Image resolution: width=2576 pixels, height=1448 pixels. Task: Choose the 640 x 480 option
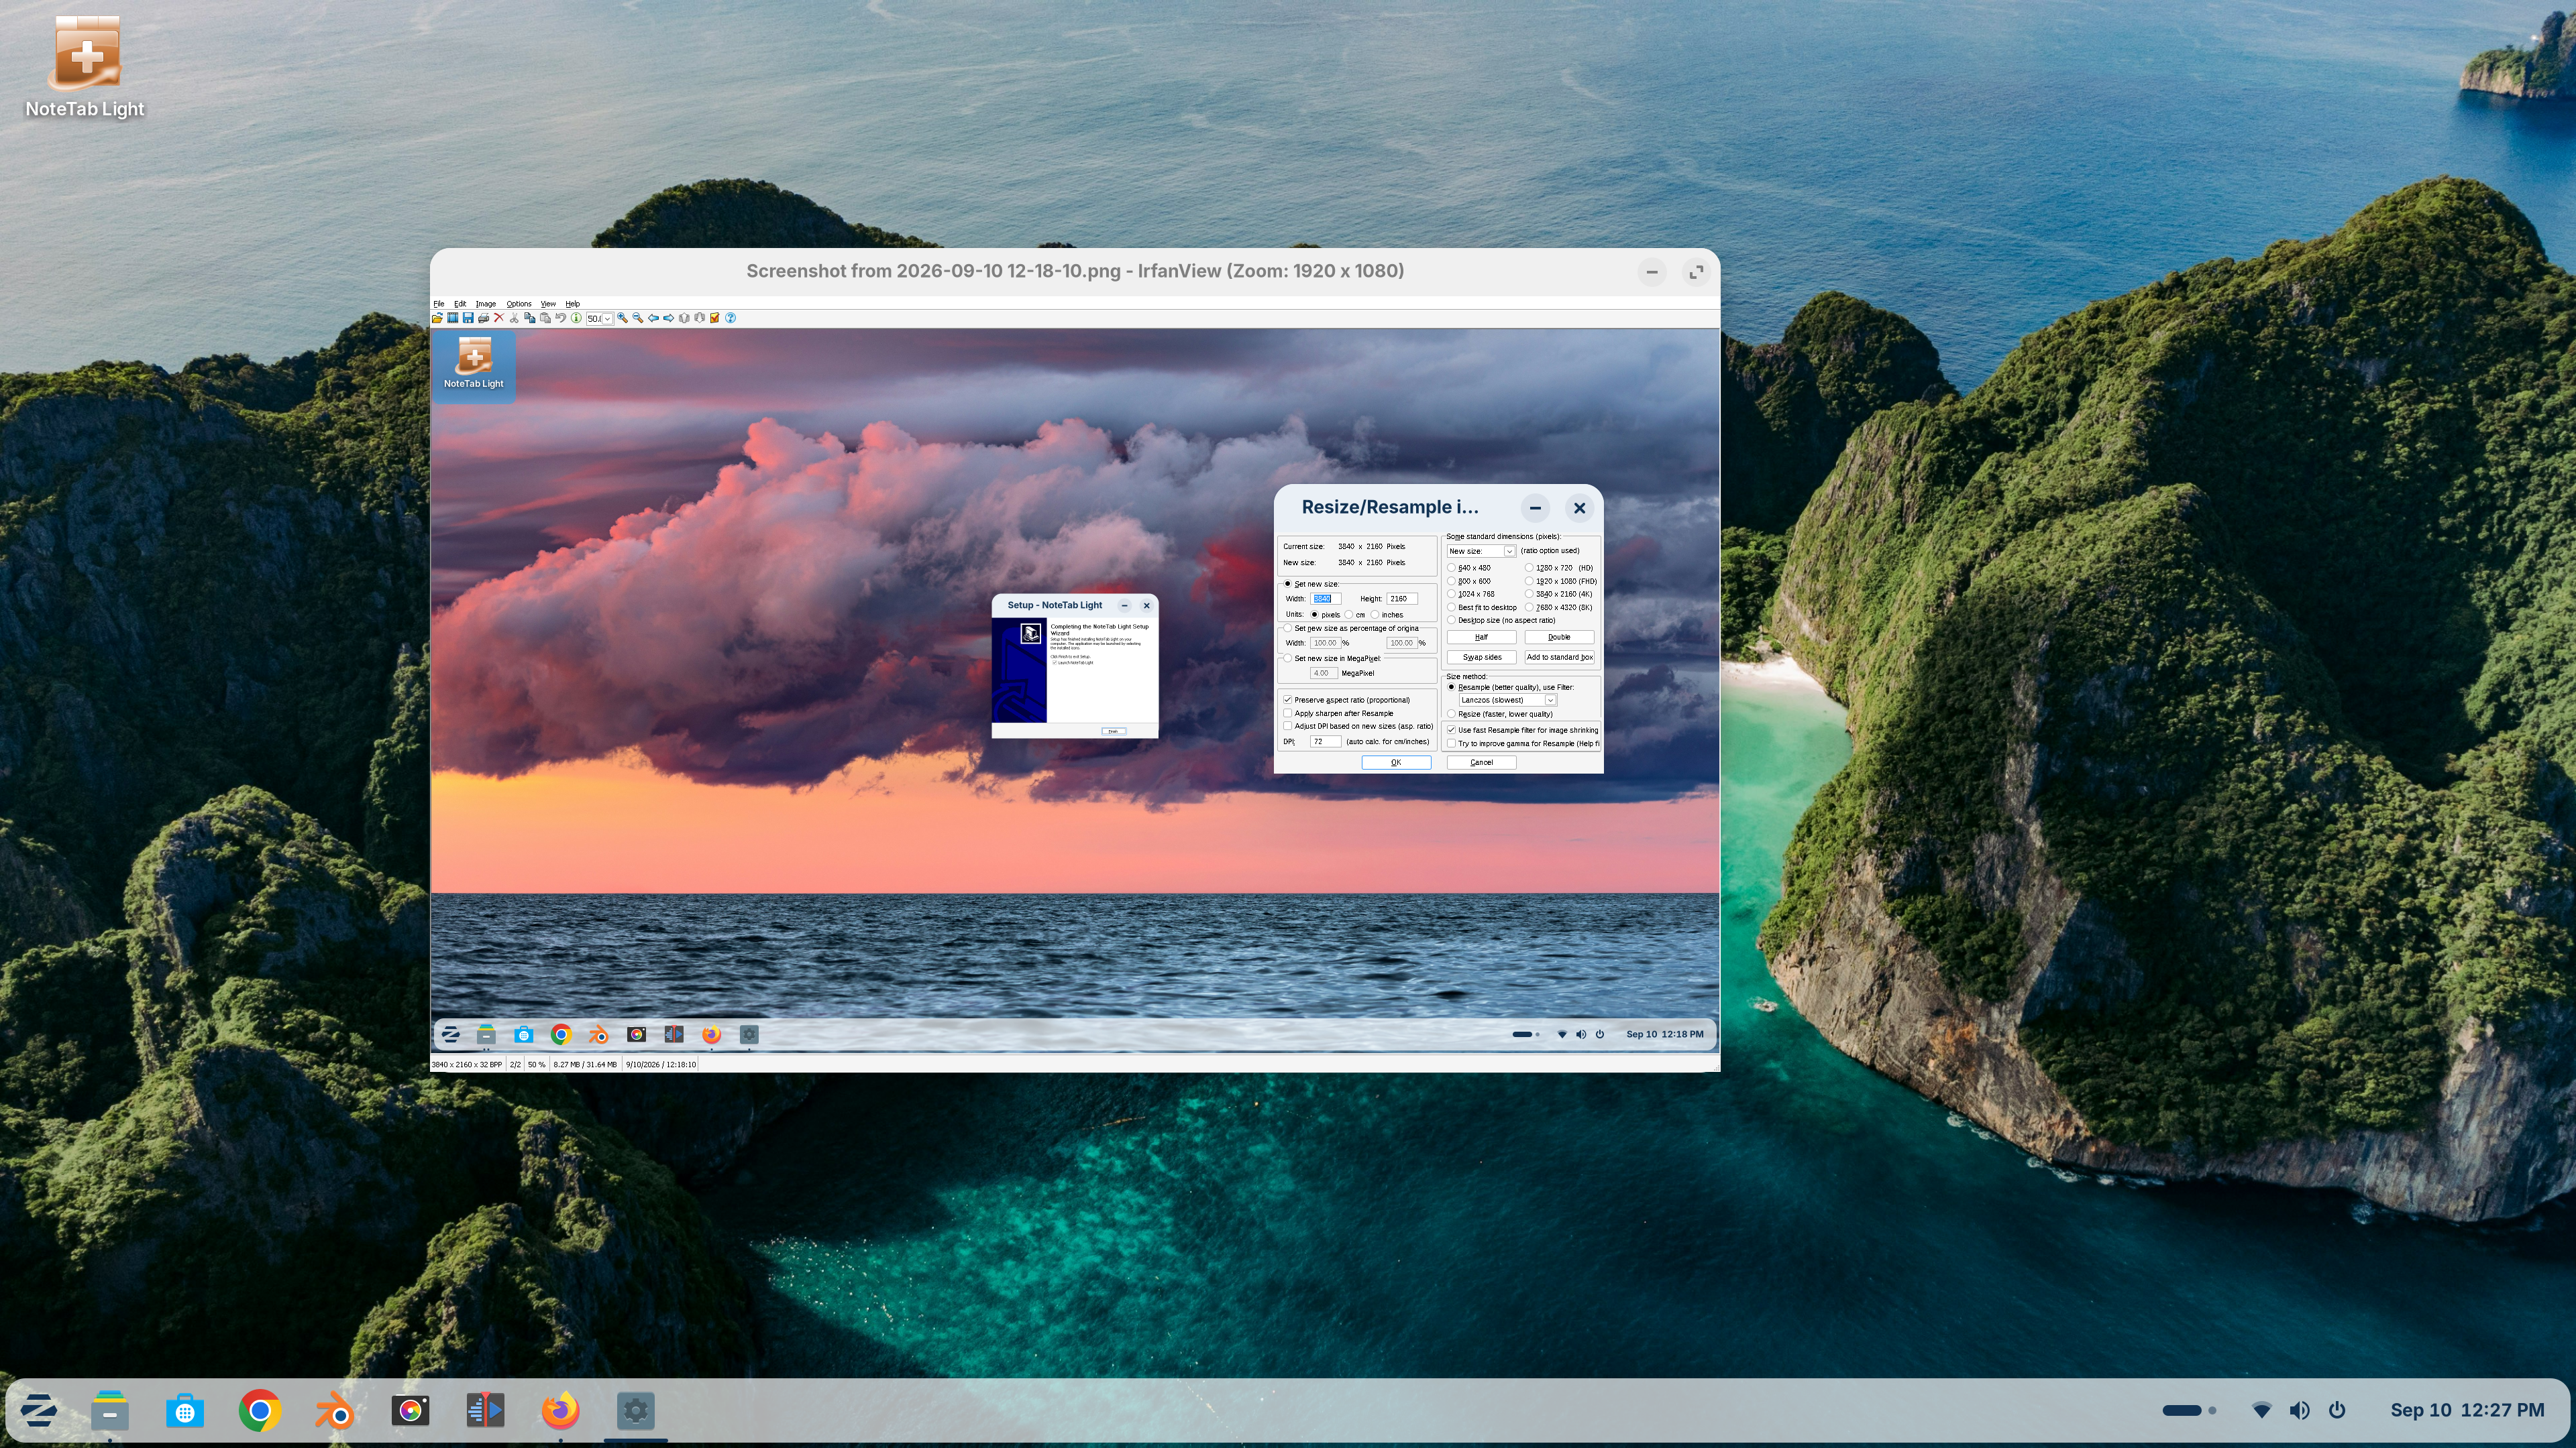pos(1451,568)
